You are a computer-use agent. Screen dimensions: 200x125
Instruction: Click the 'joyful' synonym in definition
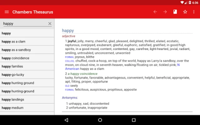[72, 41]
